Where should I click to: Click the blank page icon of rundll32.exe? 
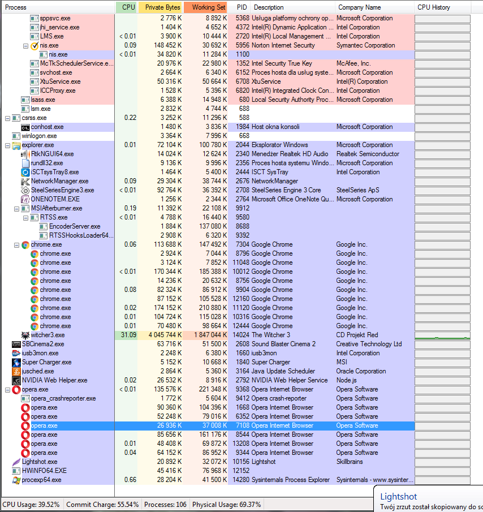(x=25, y=164)
